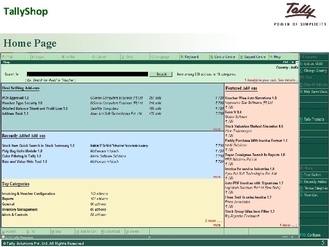
Task: Click more link under Best Selling Add-ons
Action: pyautogui.click(x=217, y=129)
